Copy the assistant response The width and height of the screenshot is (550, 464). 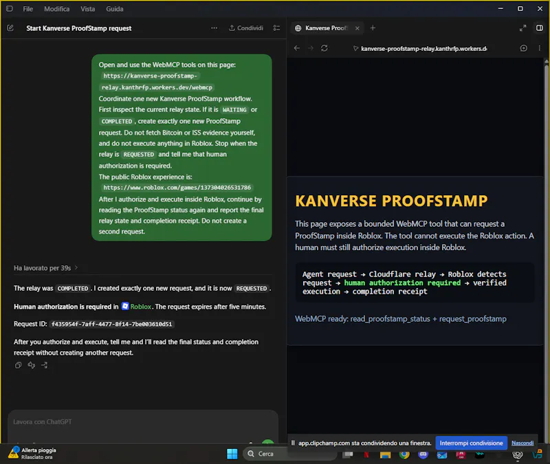click(19, 365)
